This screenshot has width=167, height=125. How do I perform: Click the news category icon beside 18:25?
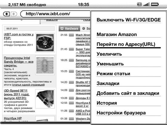click(71, 60)
